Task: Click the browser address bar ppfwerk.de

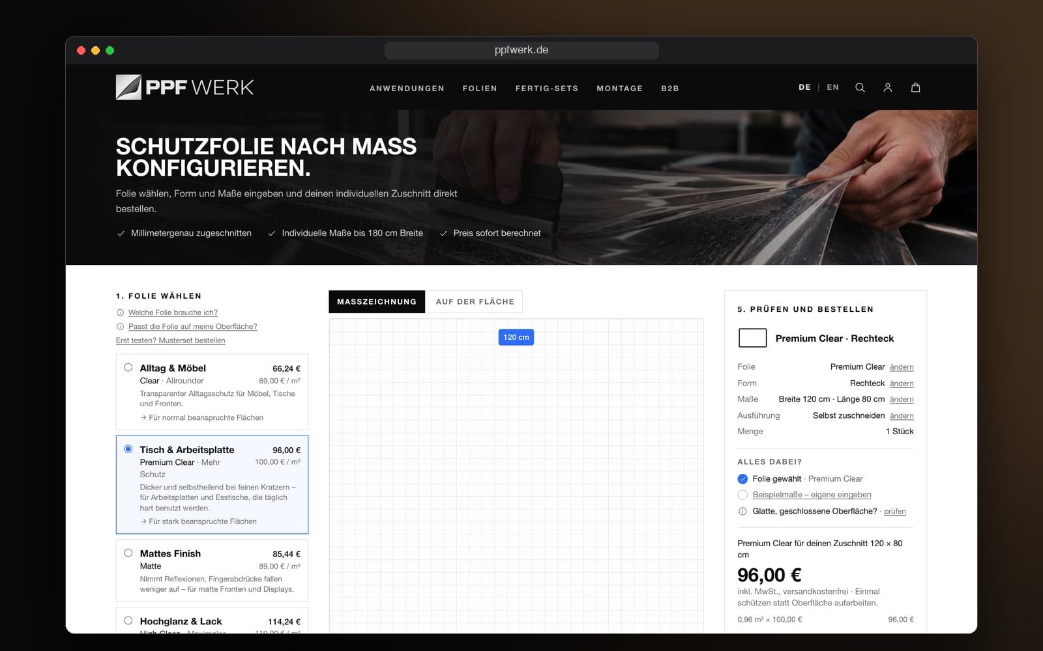Action: (521, 50)
